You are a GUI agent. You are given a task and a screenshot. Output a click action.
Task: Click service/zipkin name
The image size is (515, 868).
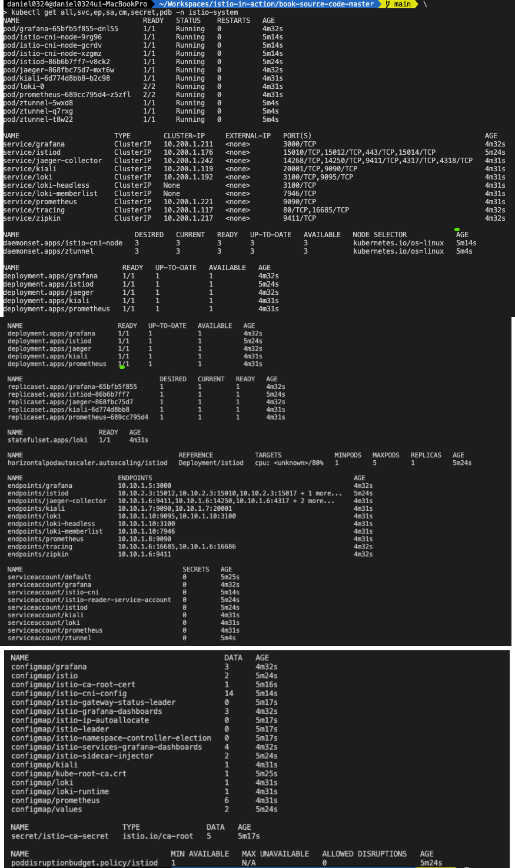pos(32,218)
